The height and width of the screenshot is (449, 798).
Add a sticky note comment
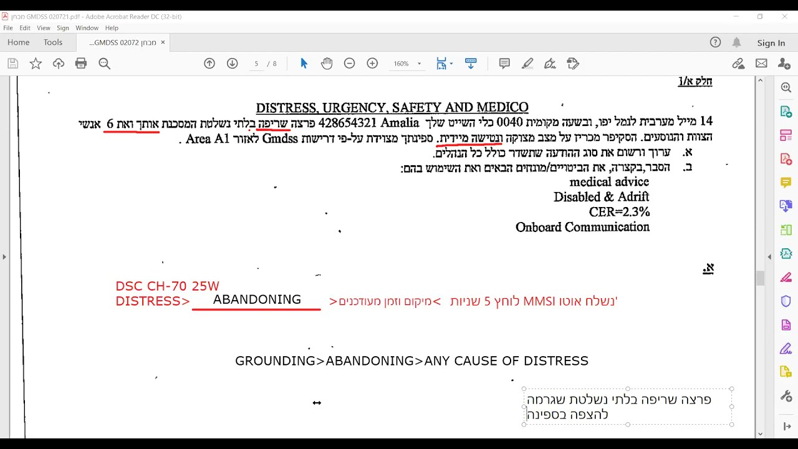pos(504,64)
